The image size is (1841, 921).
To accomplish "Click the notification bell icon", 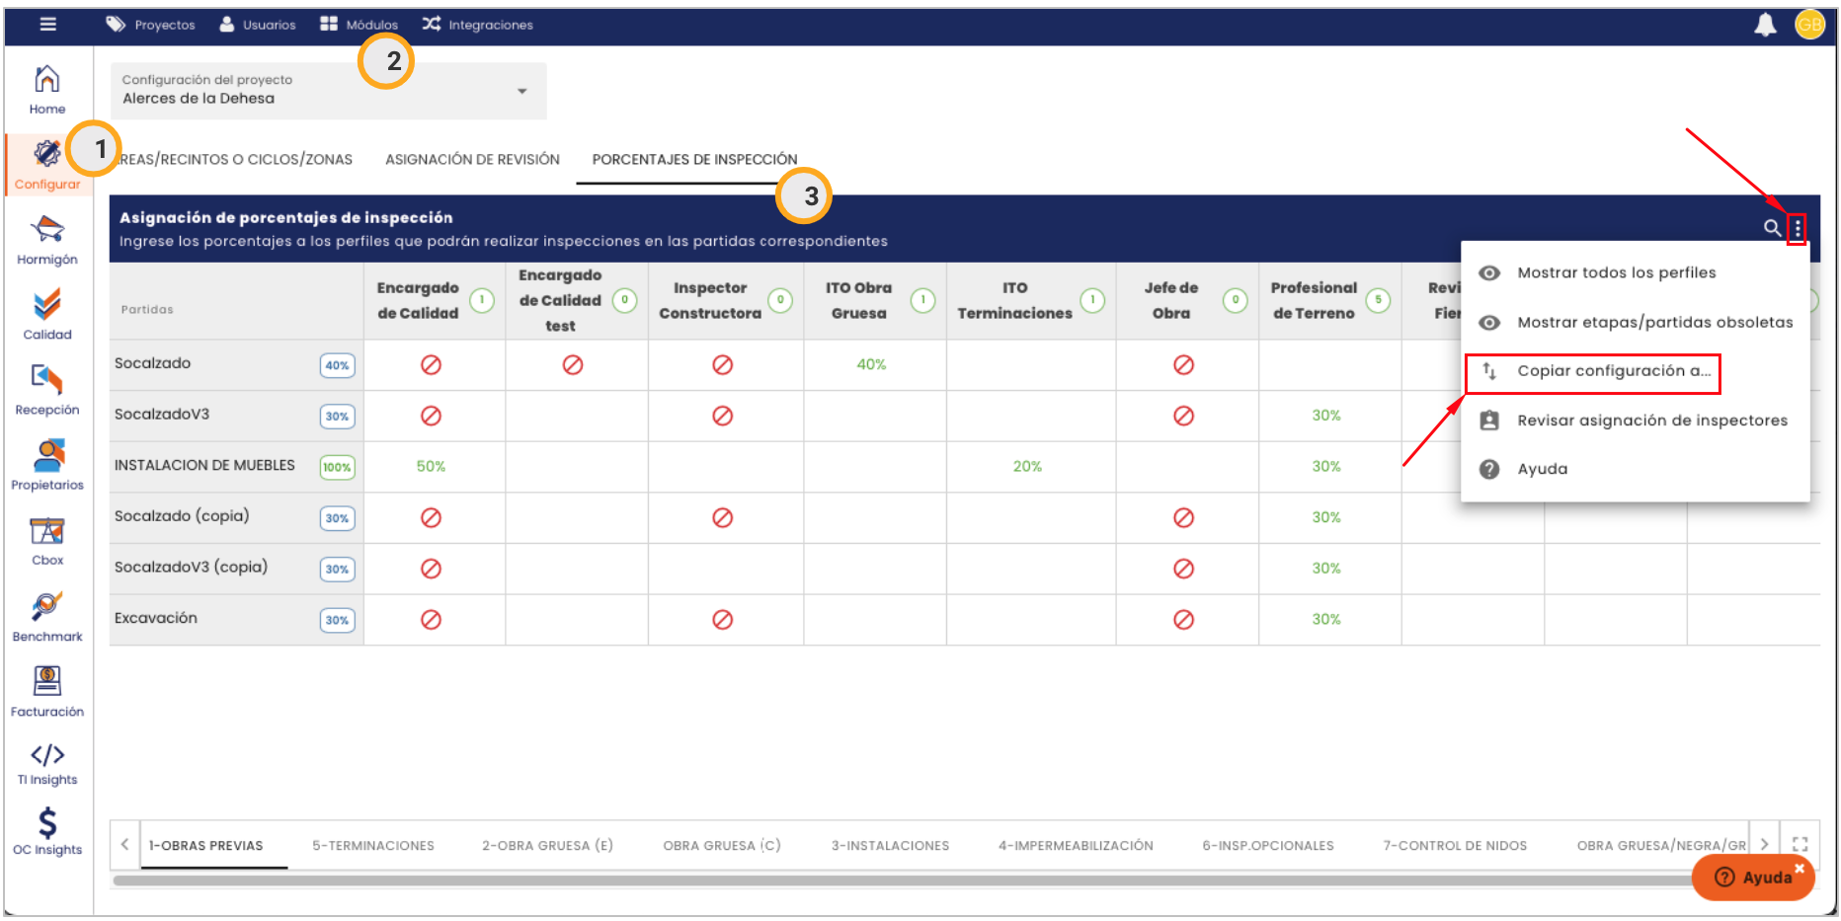I will (x=1765, y=25).
